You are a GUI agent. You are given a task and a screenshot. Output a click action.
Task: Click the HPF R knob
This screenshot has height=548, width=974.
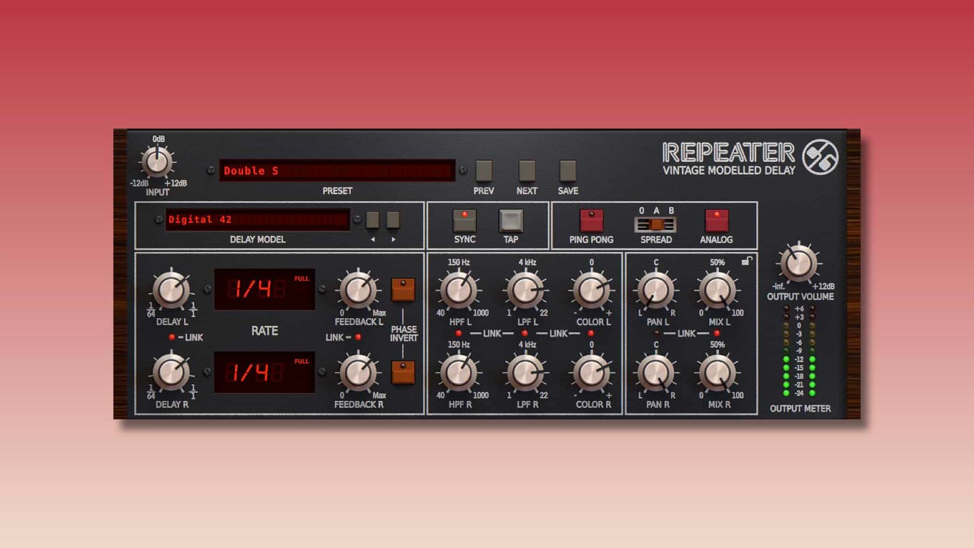[458, 373]
